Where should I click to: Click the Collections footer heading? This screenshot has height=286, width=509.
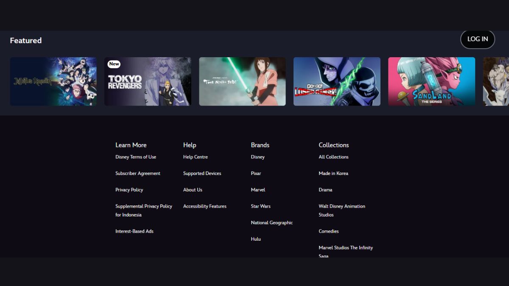point(334,145)
